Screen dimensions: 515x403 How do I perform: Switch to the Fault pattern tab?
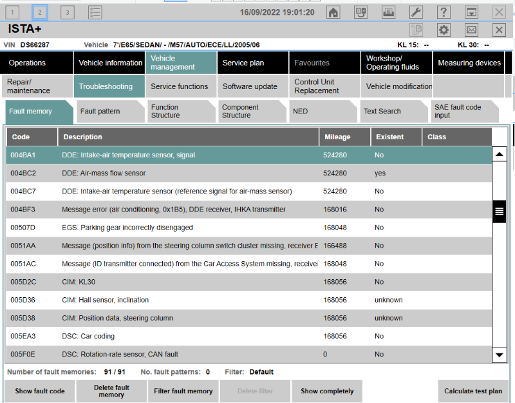tap(110, 112)
